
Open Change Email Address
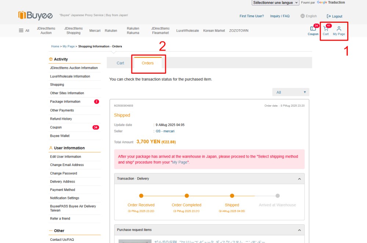tap(67, 165)
